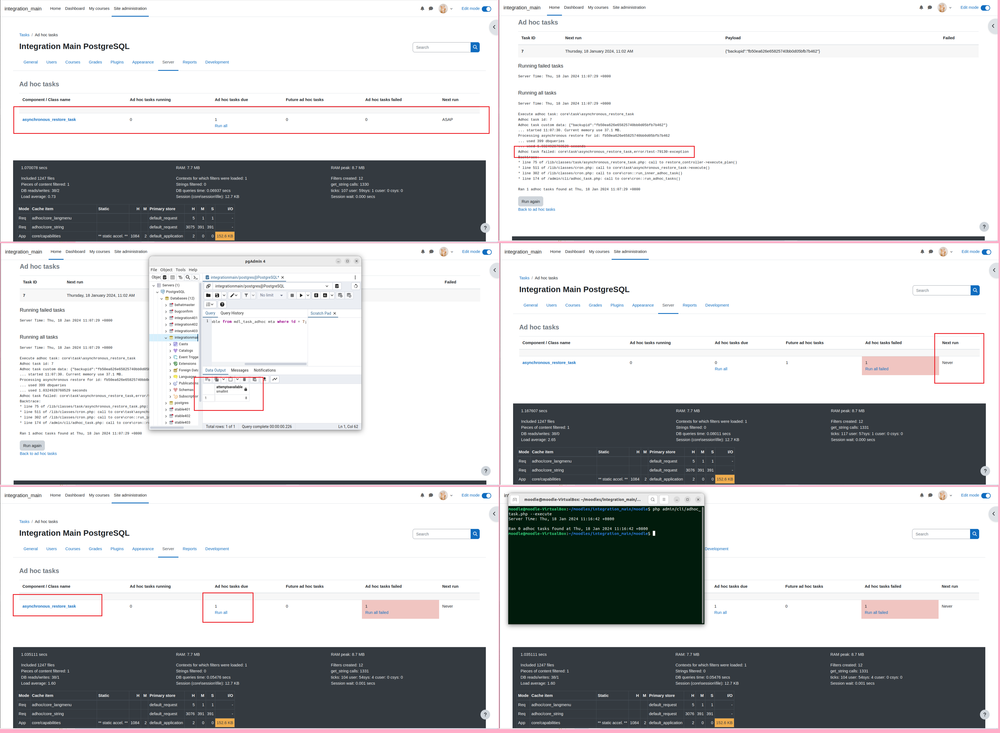Click the connection status plug icon in pgAdmin
The width and height of the screenshot is (1000, 733).
coord(208,286)
